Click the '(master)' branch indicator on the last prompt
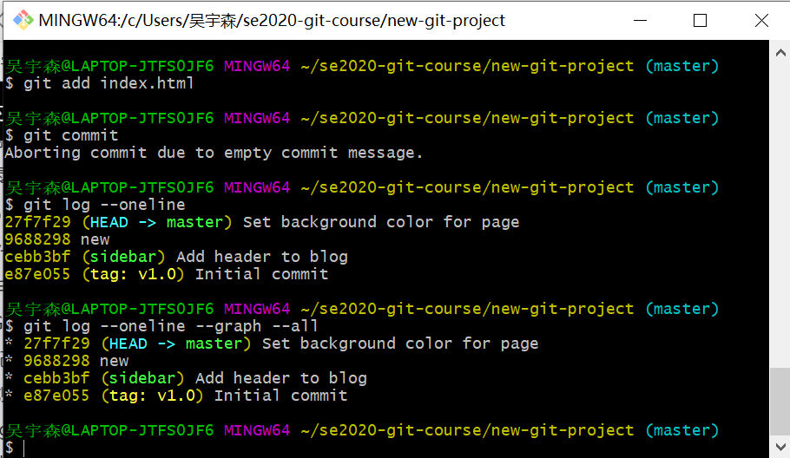Viewport: 790px width, 458px height. pyautogui.click(x=682, y=430)
